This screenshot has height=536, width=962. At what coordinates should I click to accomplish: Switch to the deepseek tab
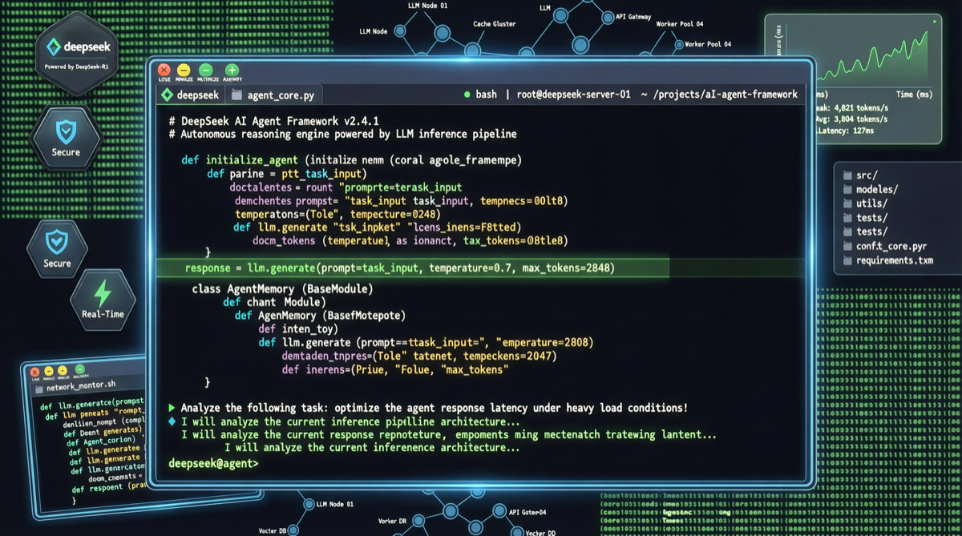pos(190,95)
